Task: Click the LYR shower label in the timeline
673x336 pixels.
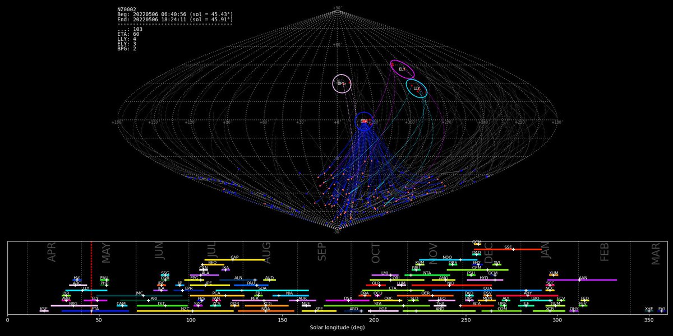Action: [66, 293]
